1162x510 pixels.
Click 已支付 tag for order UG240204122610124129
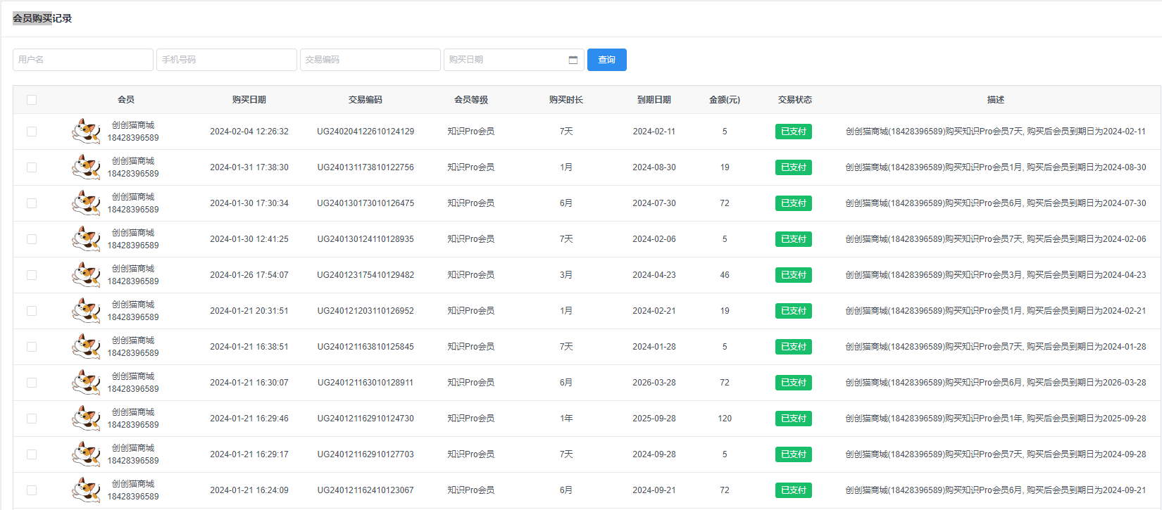coord(794,132)
